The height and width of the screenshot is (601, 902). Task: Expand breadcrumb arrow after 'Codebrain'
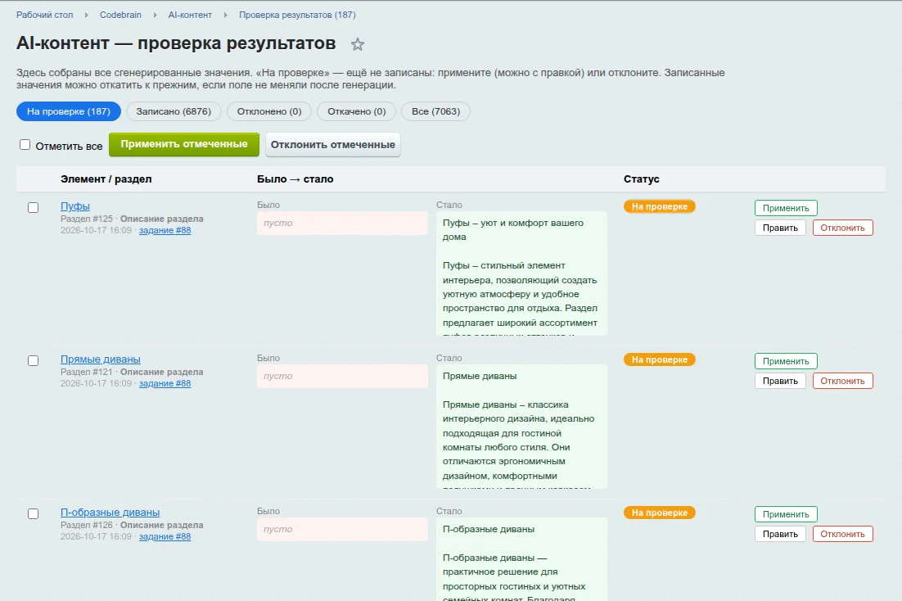point(155,15)
